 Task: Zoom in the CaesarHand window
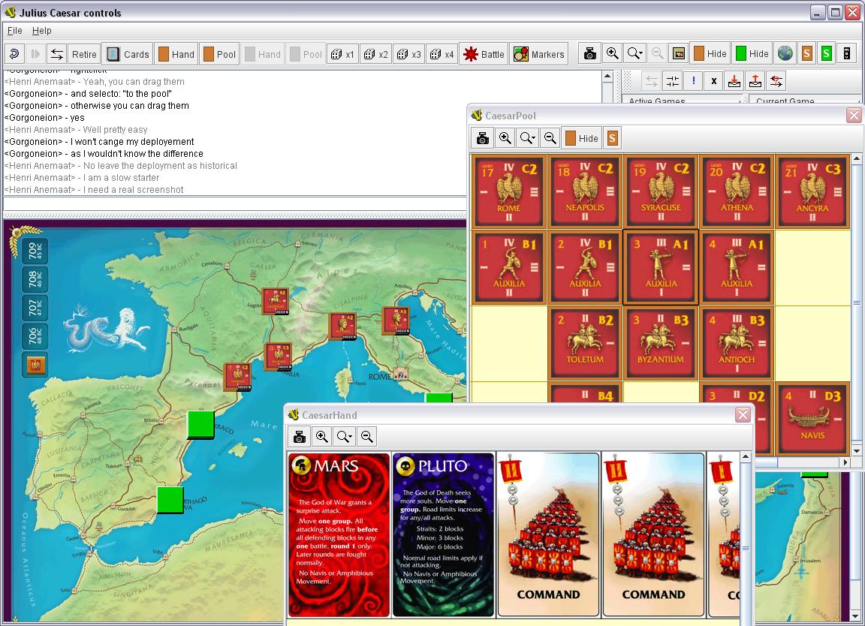pos(321,437)
